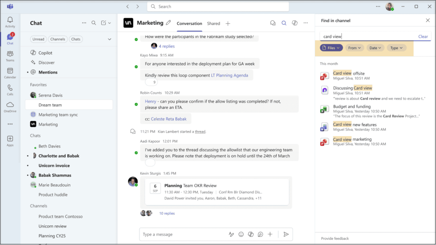This screenshot has height=245, width=436.
Task: Open the Activity feed in sidebar
Action: click(10, 22)
